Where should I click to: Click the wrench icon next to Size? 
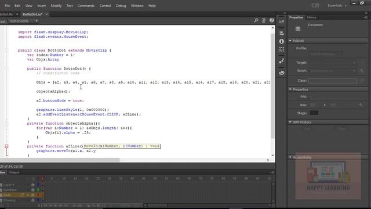point(361,105)
